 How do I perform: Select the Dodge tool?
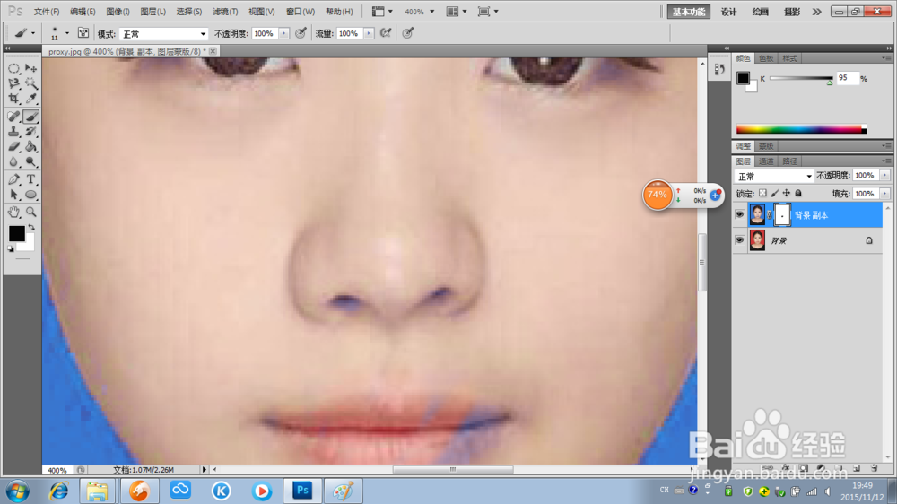click(x=30, y=161)
